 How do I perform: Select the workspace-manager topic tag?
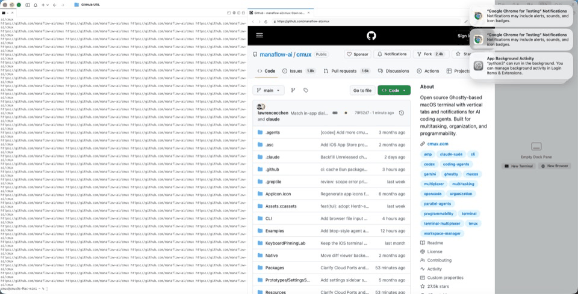coord(442,233)
